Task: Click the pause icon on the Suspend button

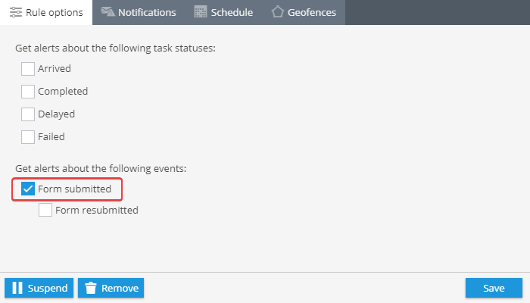Action: click(x=17, y=288)
